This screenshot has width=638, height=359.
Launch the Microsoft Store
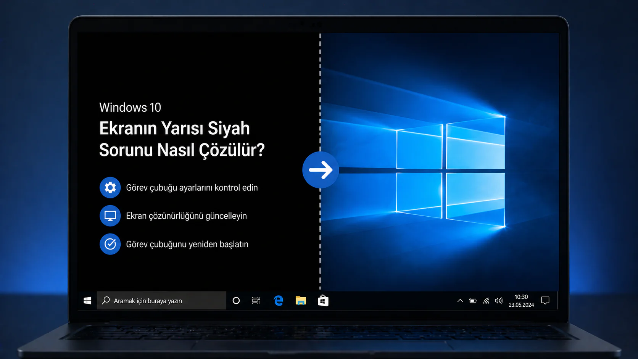pyautogui.click(x=323, y=301)
